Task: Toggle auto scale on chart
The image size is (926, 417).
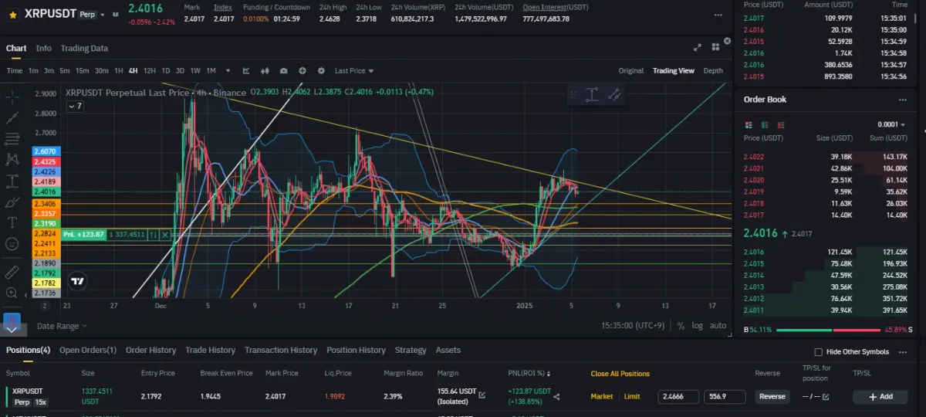Action: pyautogui.click(x=718, y=326)
